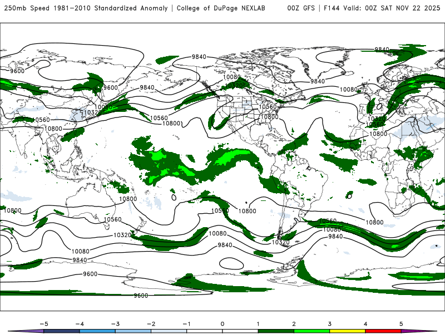
Task: Click the '4' colorbar tick label
Action: click(365, 324)
